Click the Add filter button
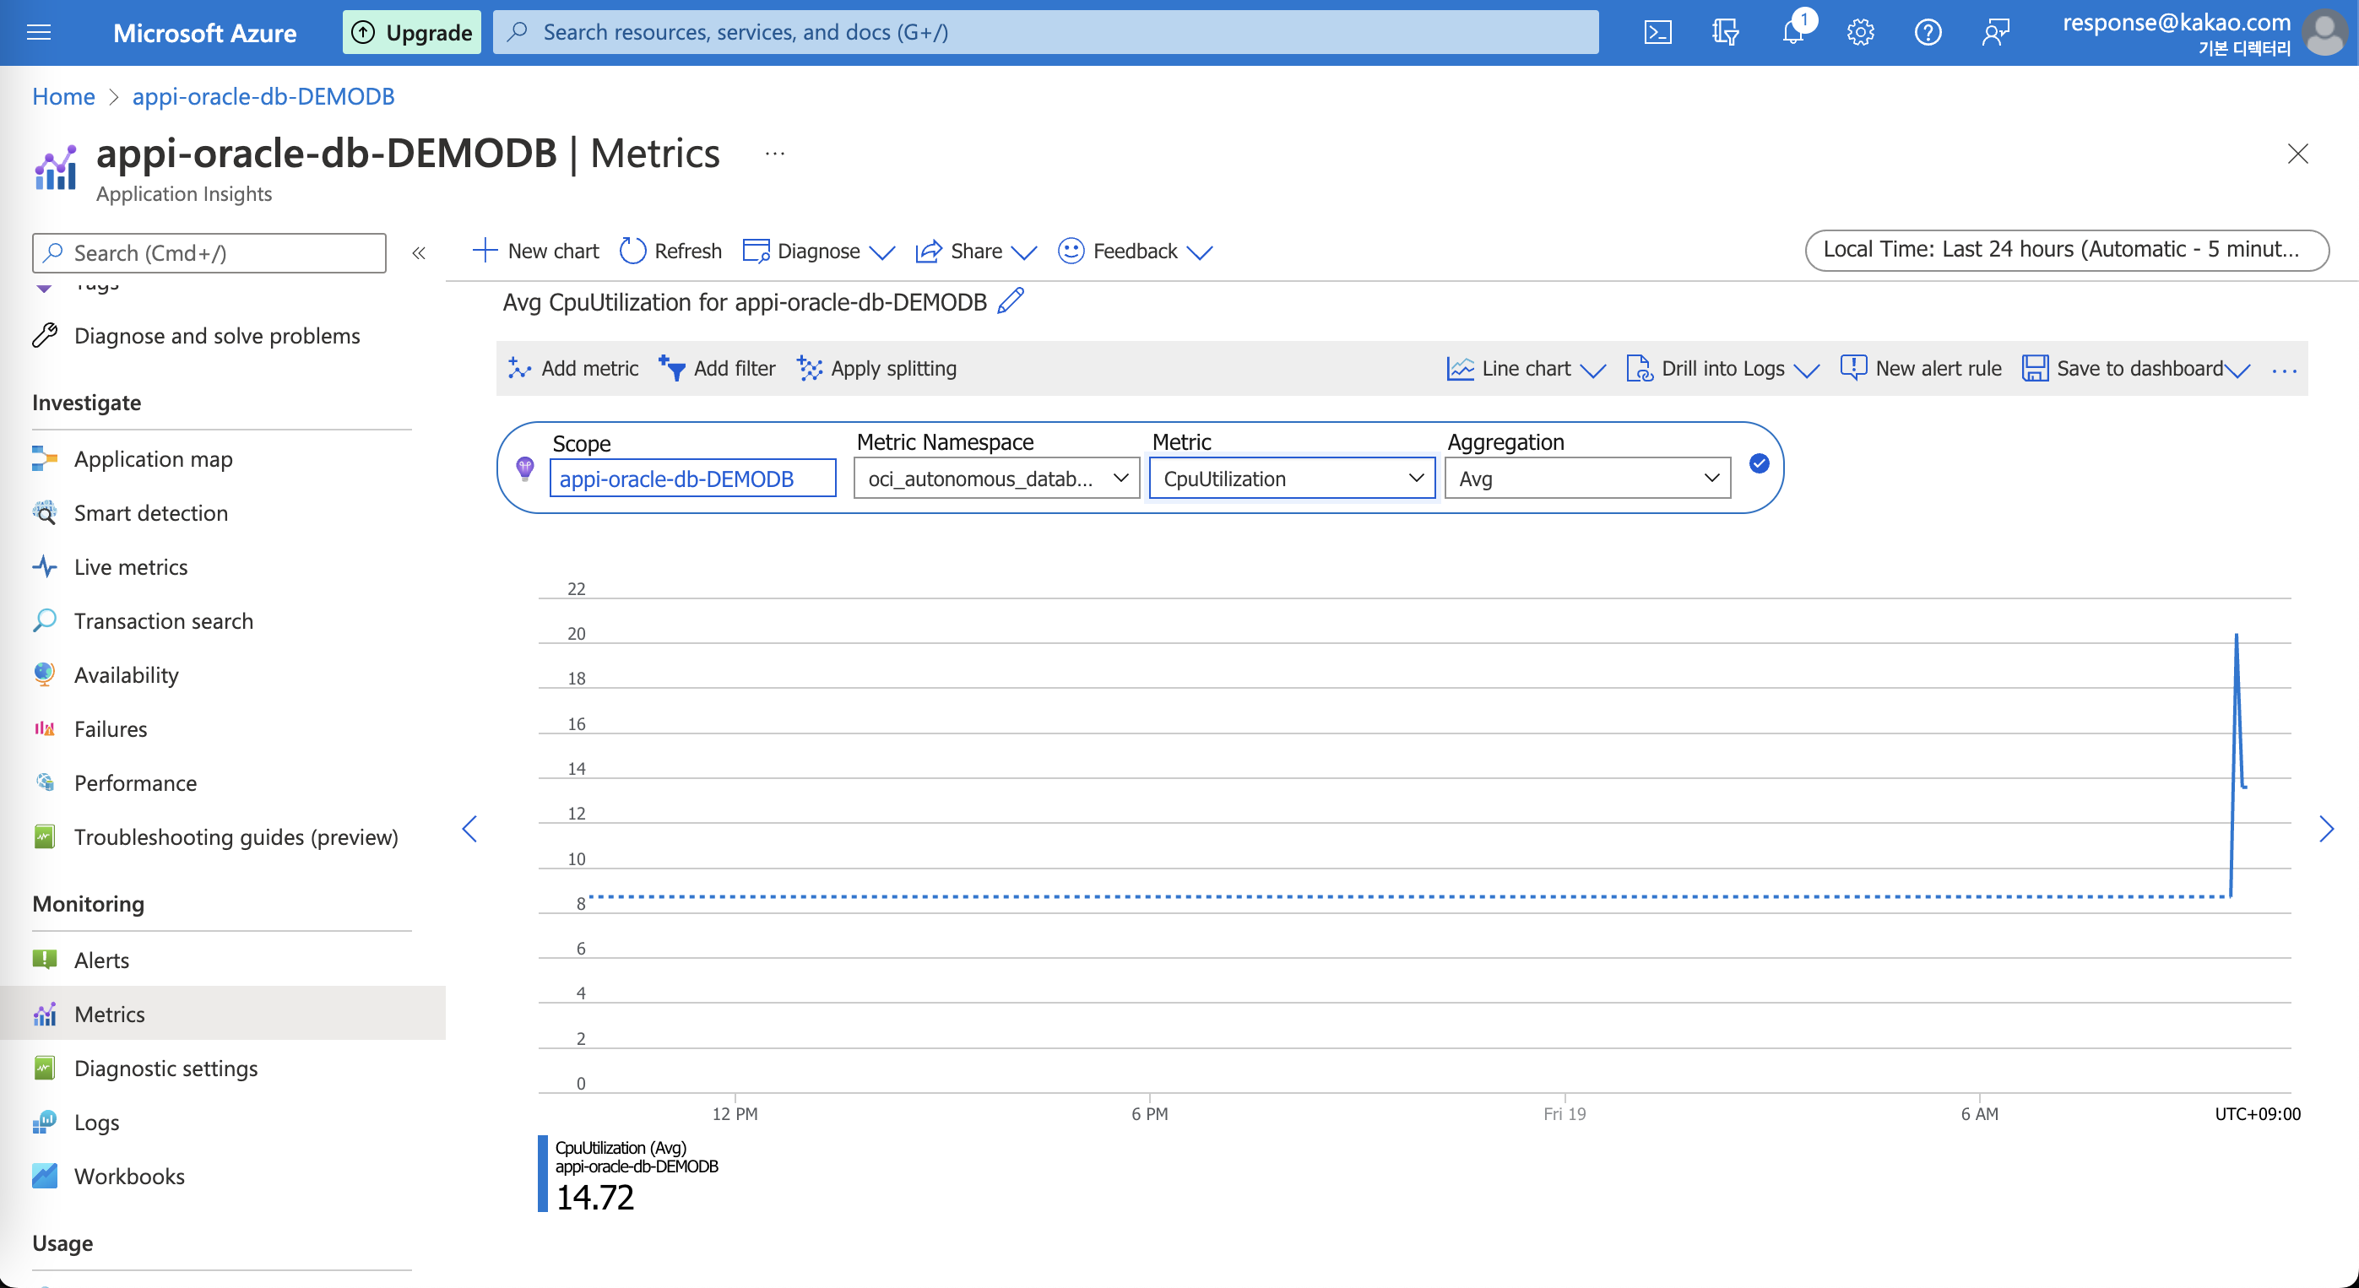Image resolution: width=2359 pixels, height=1288 pixels. tap(717, 368)
